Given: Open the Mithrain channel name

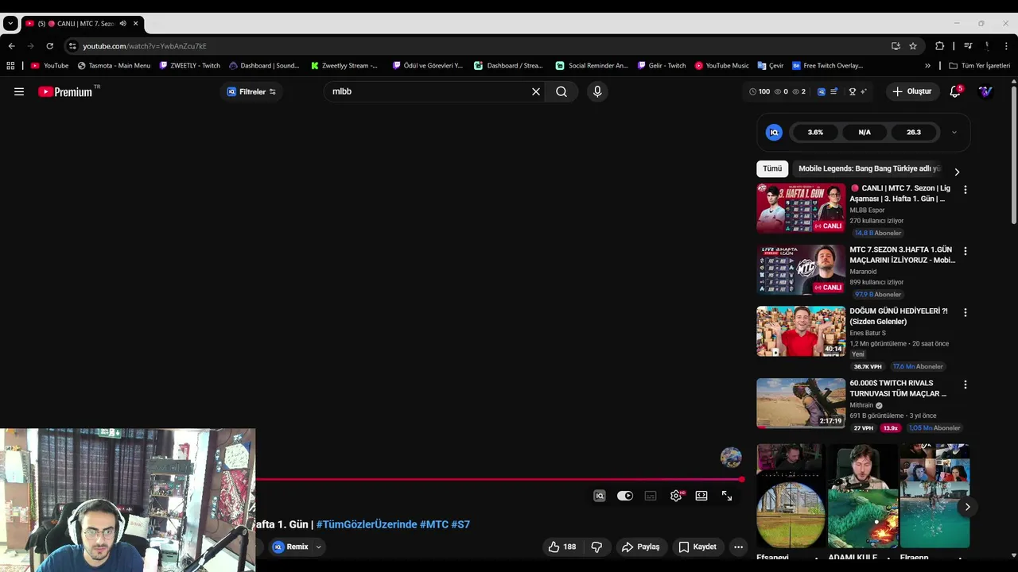Looking at the screenshot, I should click(x=861, y=405).
